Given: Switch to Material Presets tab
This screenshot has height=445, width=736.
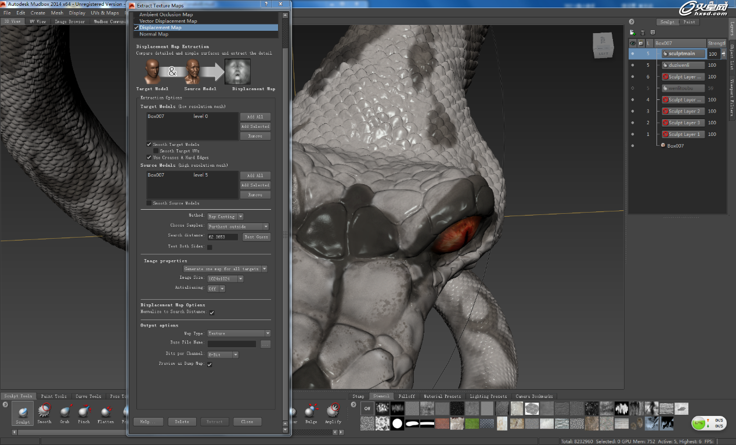Looking at the screenshot, I should click(442, 396).
